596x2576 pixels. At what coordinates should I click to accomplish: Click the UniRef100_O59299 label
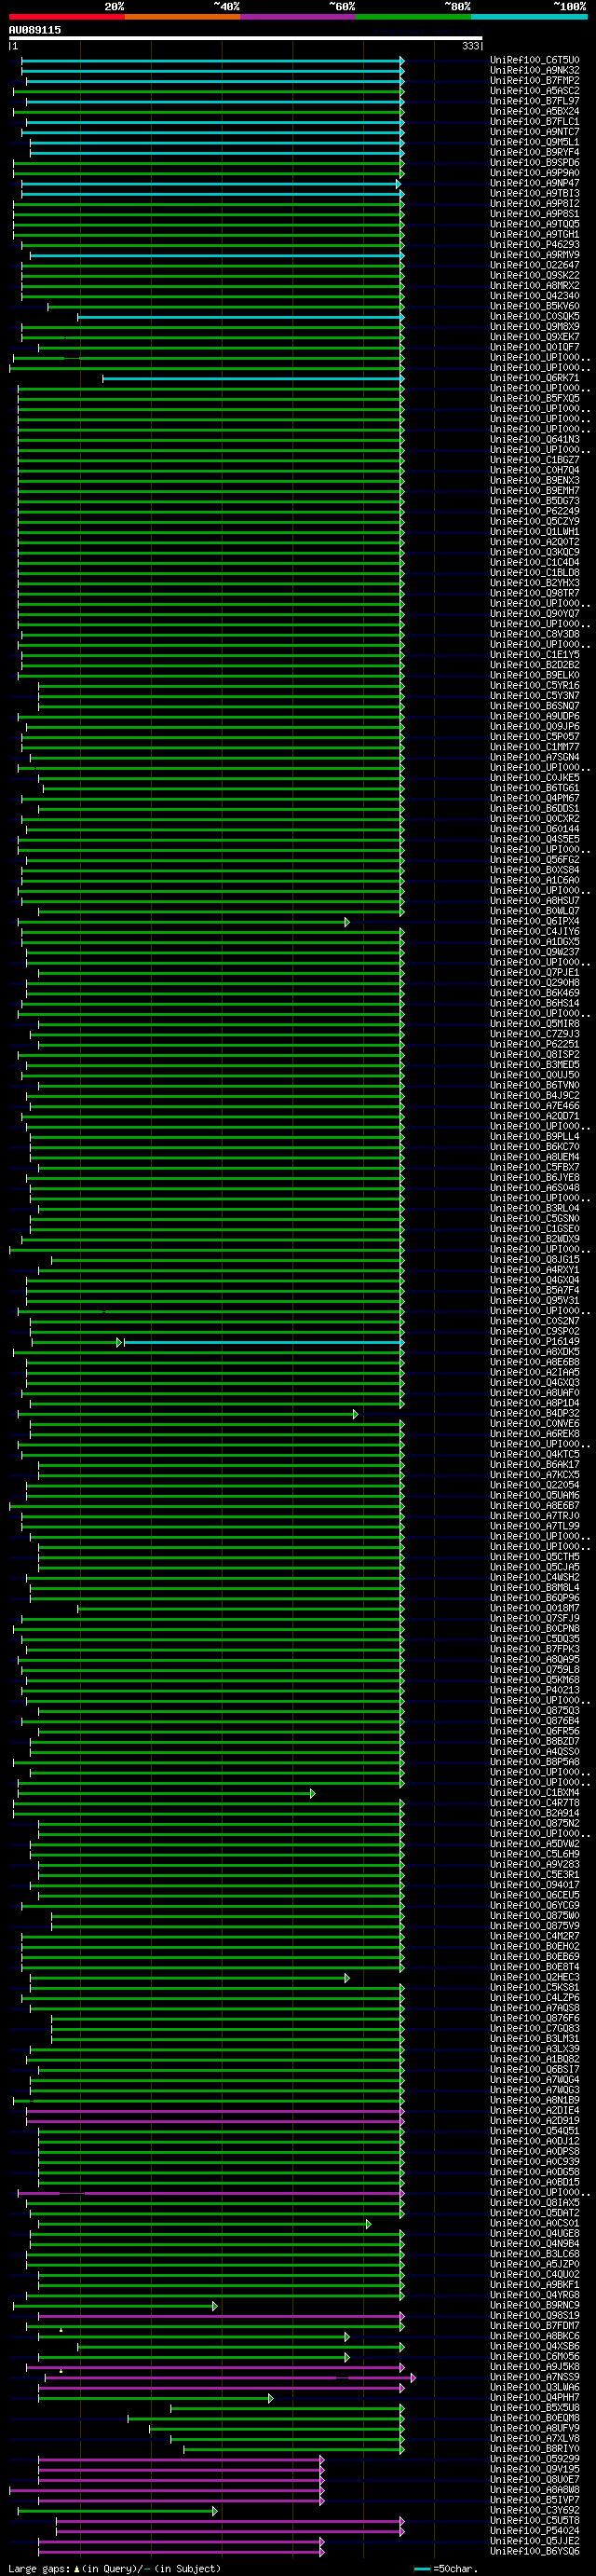point(534,2459)
